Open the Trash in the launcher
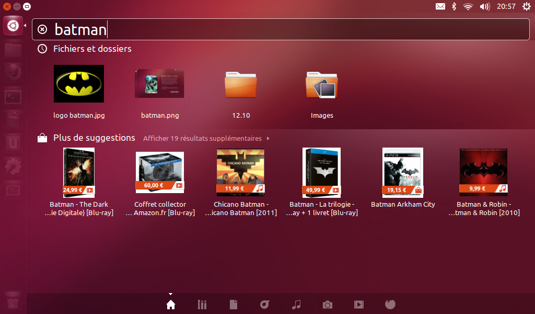The image size is (535, 314). (x=13, y=300)
